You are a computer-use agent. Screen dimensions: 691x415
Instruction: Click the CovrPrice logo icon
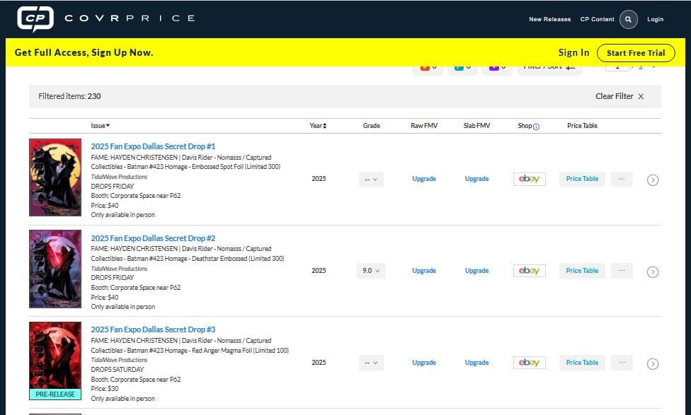pyautogui.click(x=35, y=19)
